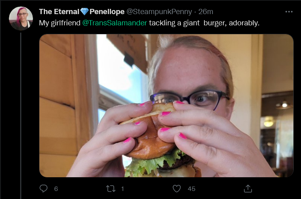Click The Eternal Penellope's profile avatar
Screen dimensions: 301x199
(21, 19)
